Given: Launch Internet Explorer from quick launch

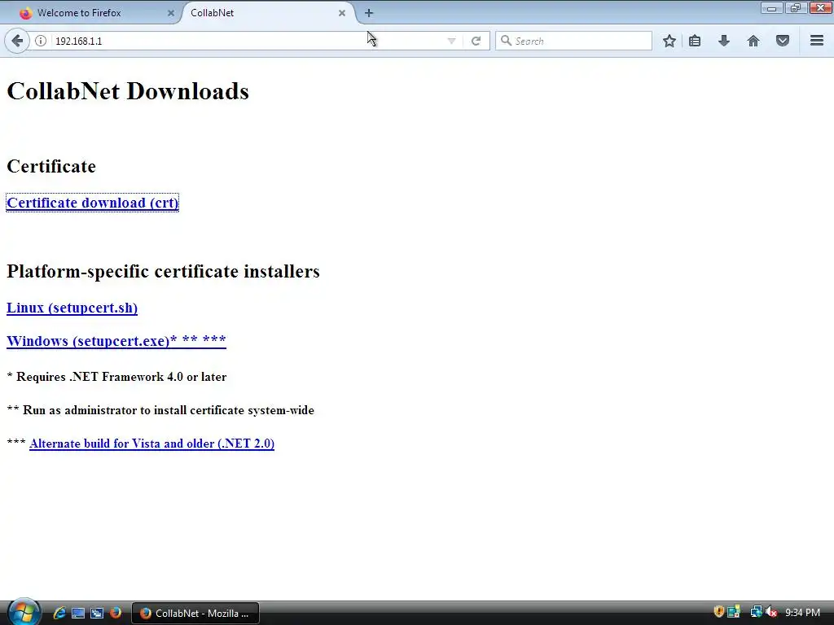Looking at the screenshot, I should pyautogui.click(x=59, y=613).
